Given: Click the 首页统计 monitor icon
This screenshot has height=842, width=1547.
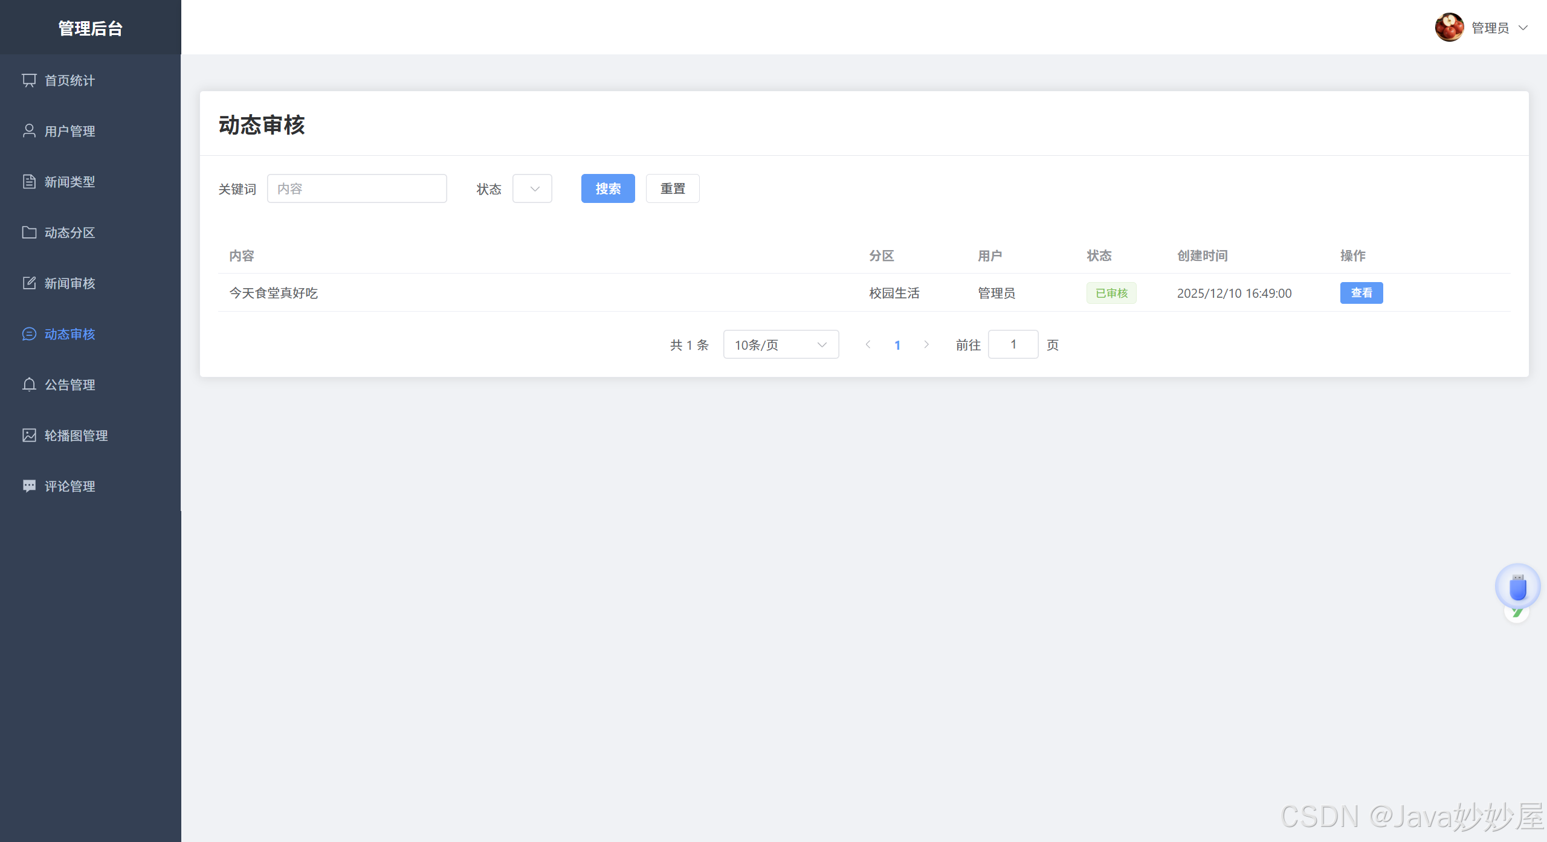Looking at the screenshot, I should 29,80.
